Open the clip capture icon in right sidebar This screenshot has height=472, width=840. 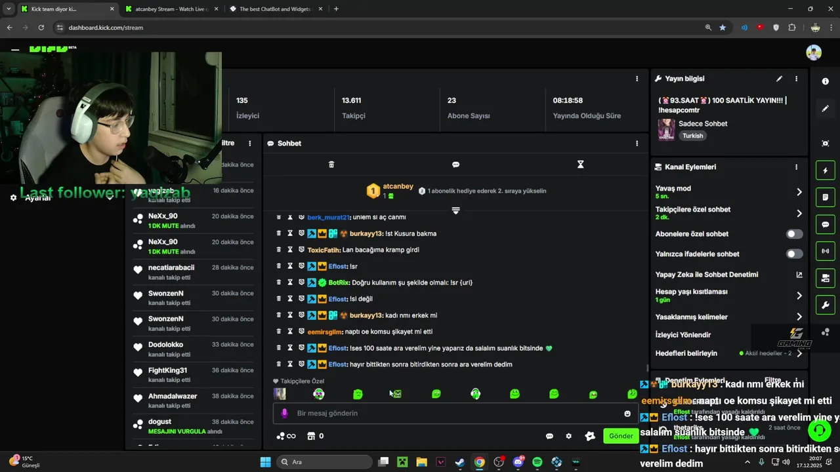point(825,144)
